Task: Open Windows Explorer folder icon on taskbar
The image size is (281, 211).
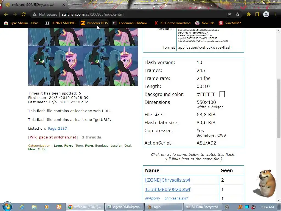Action: 34,207
